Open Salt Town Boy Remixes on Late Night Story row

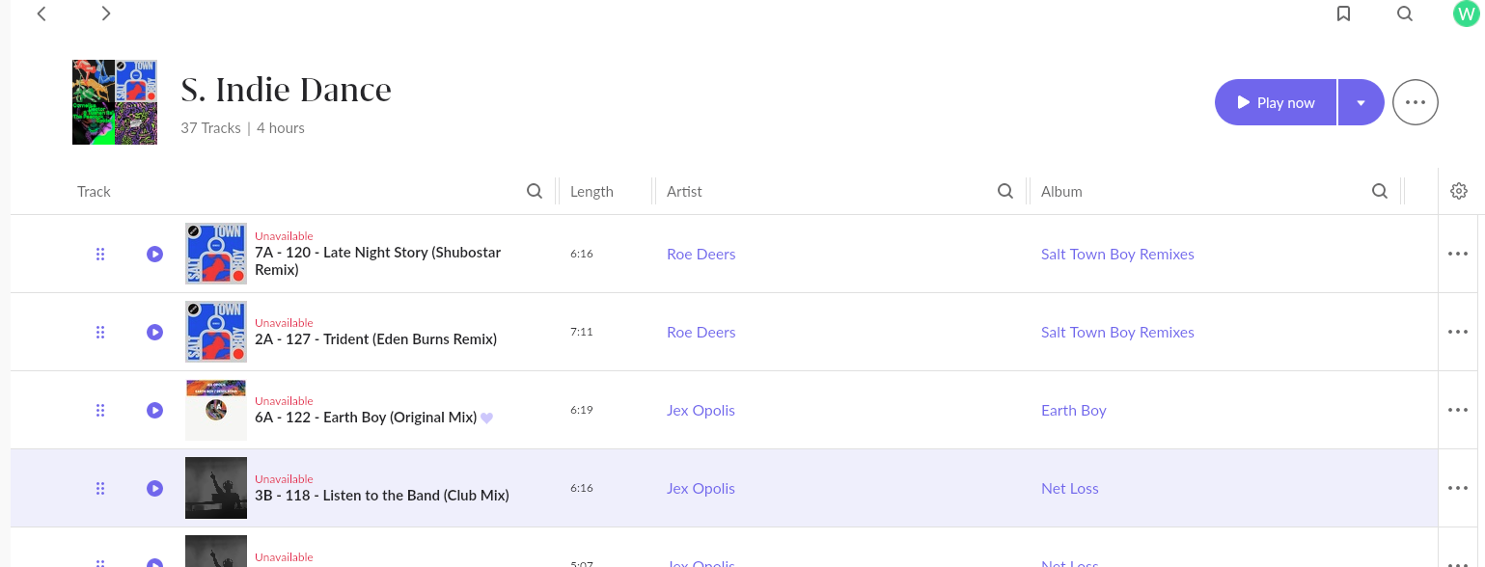click(1117, 254)
